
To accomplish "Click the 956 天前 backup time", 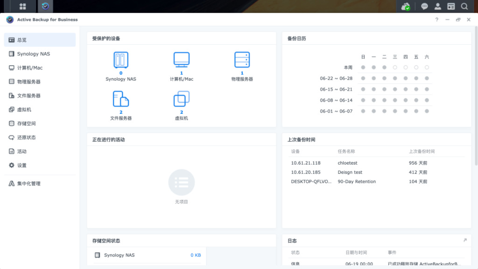I will pyautogui.click(x=418, y=163).
